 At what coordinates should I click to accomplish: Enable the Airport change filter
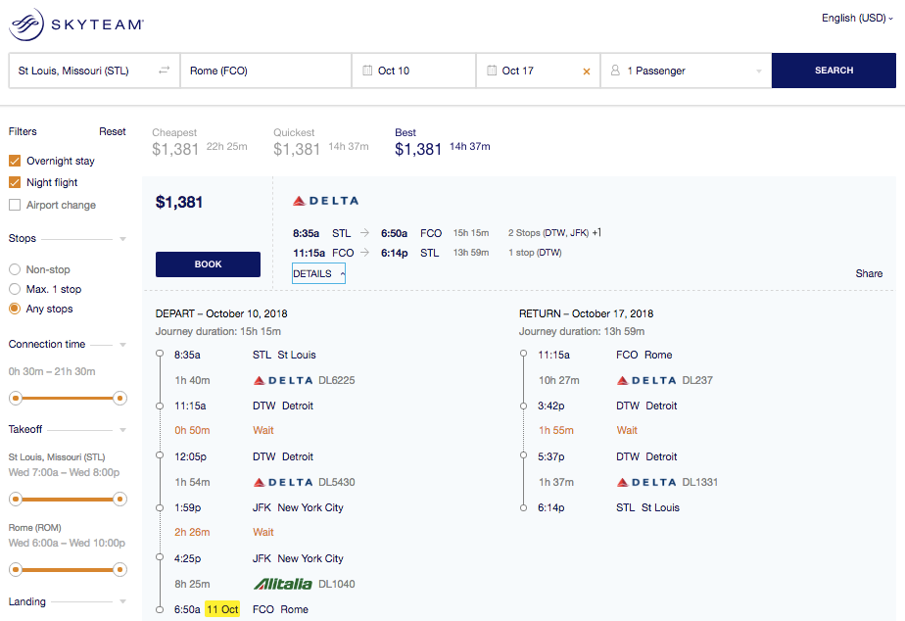point(13,205)
